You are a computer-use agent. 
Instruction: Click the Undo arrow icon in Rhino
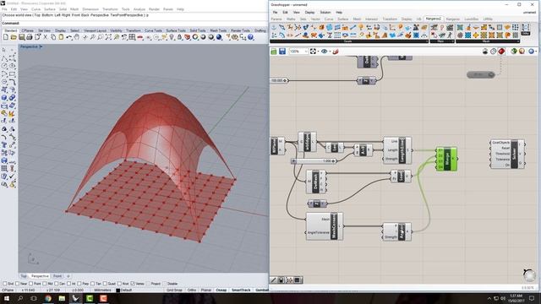(x=69, y=37)
